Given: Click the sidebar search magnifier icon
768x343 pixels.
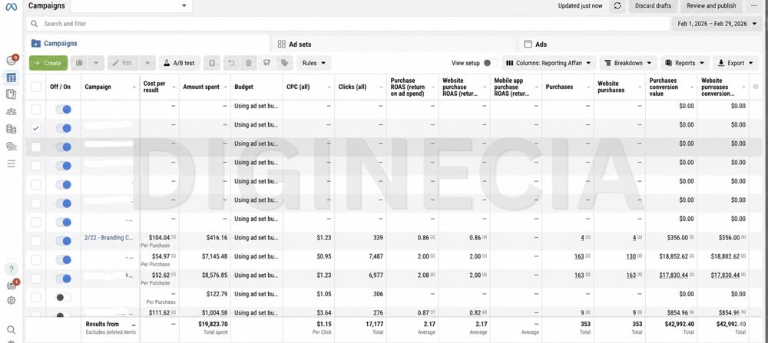Looking at the screenshot, I should [x=12, y=330].
